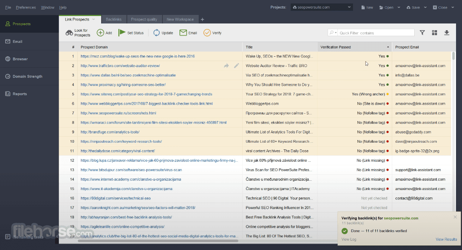The width and height of the screenshot is (462, 250).
Task: Dismiss the verifying backlinks notification
Action: point(455,217)
